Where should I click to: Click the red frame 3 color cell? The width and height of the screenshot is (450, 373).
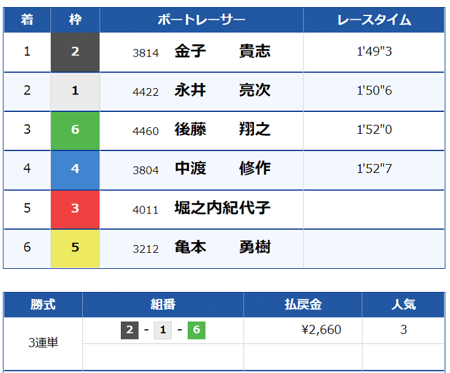[x=75, y=209]
